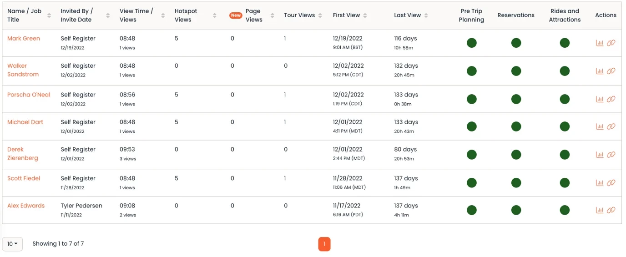Screen dimensions: 626x257
Task: Sort the table by Tour Views
Action: [320, 15]
